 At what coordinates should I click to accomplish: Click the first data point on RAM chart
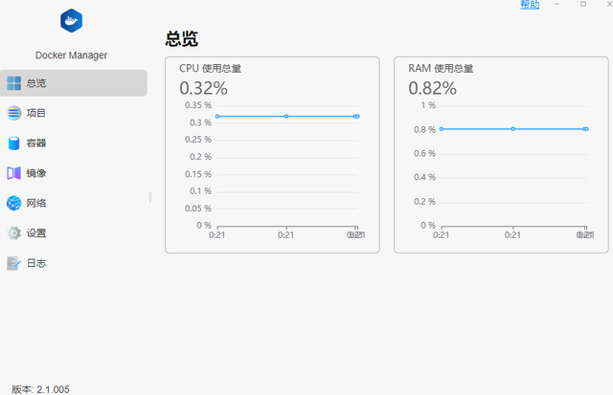coord(442,129)
